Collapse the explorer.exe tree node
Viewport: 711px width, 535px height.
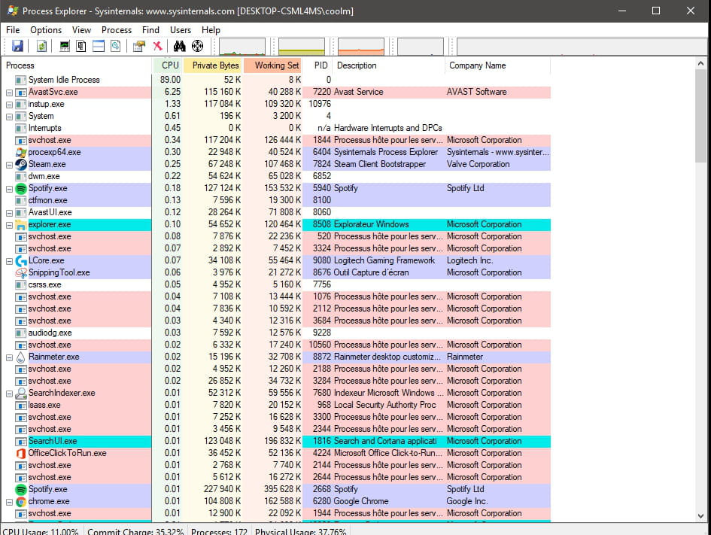point(9,224)
